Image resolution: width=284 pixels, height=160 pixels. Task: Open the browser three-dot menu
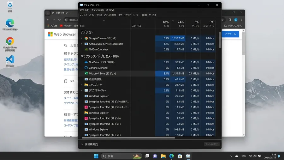[241, 20]
